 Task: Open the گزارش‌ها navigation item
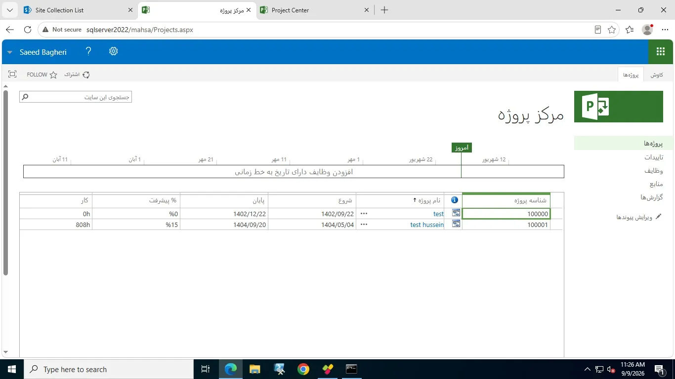(x=651, y=197)
